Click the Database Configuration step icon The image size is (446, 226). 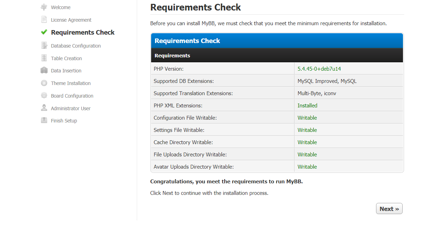tap(44, 45)
